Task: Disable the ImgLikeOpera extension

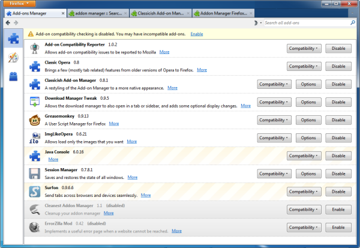Action: 338,138
